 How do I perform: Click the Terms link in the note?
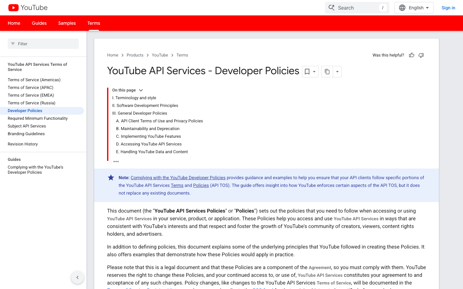coord(177,185)
